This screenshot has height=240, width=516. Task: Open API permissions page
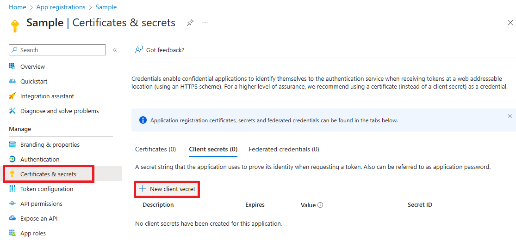[x=36, y=204]
